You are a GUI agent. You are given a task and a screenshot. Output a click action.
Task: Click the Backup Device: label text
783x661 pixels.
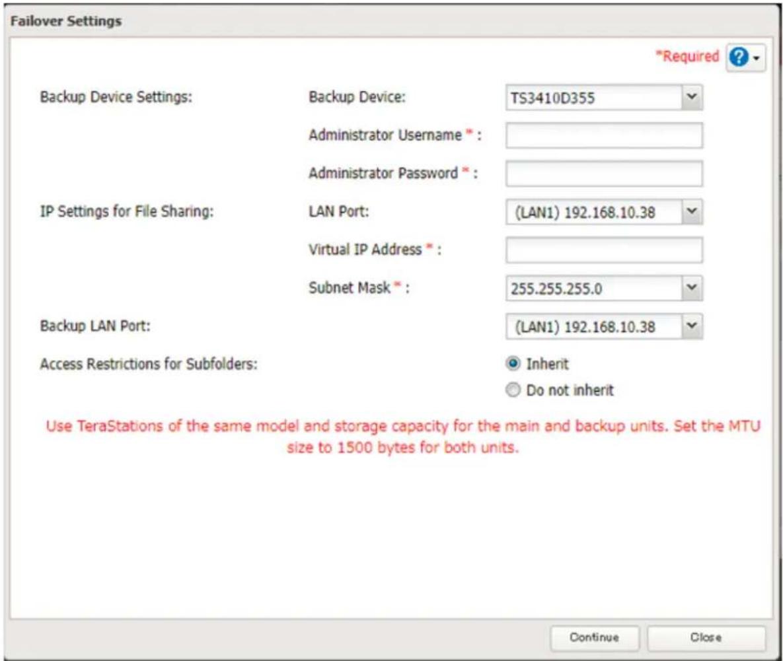(x=357, y=97)
